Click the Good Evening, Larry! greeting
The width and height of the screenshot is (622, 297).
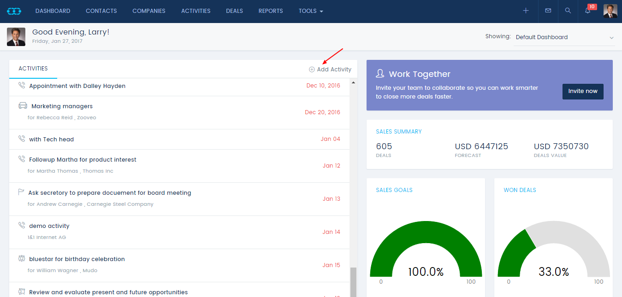71,32
